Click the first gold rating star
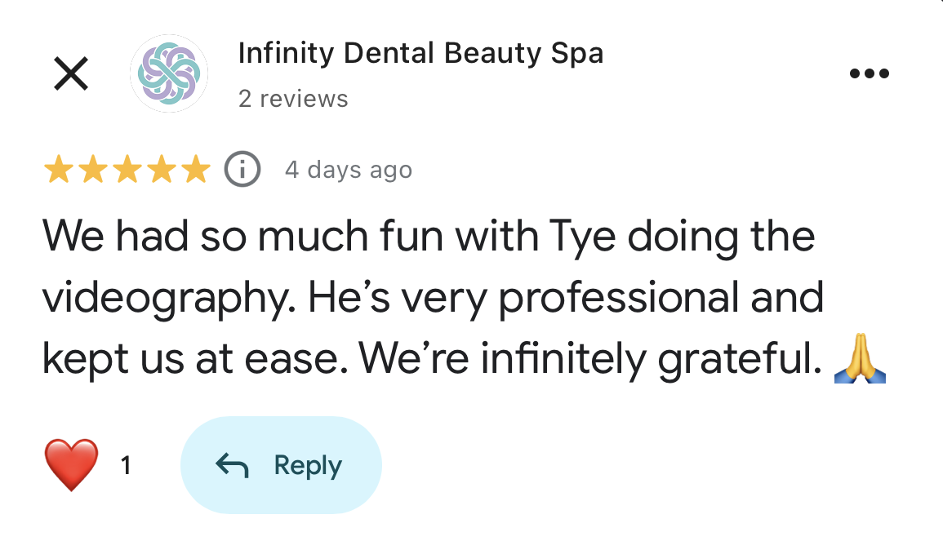The image size is (943, 550). pyautogui.click(x=57, y=171)
